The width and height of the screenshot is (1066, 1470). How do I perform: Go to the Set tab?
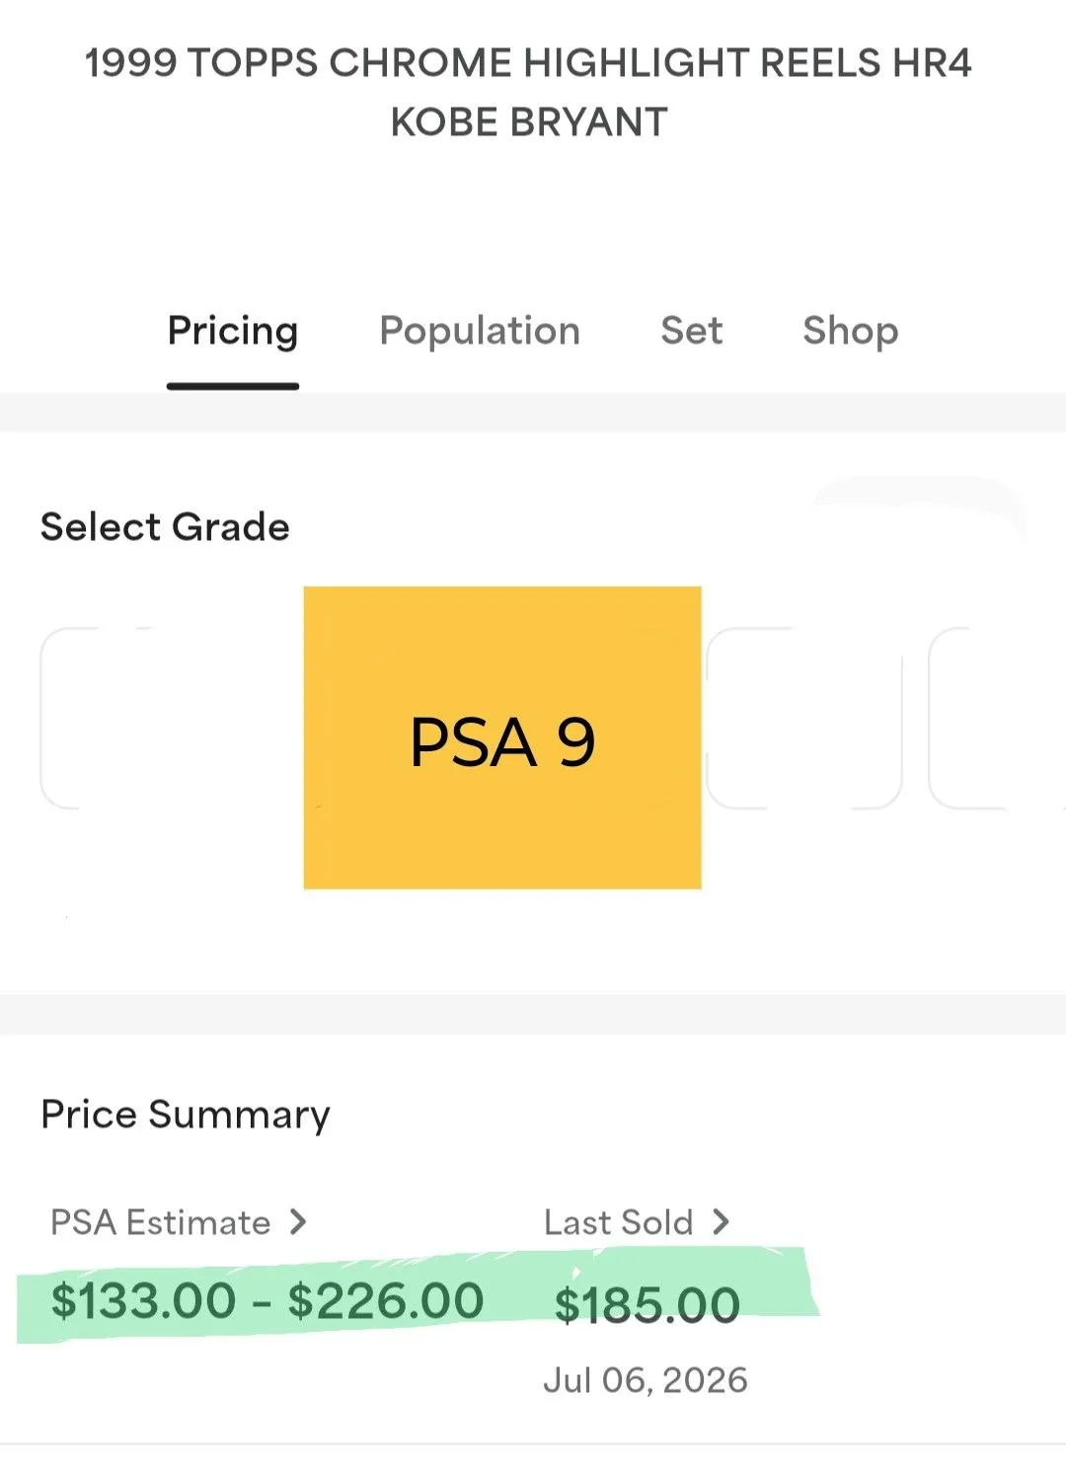[x=692, y=331]
